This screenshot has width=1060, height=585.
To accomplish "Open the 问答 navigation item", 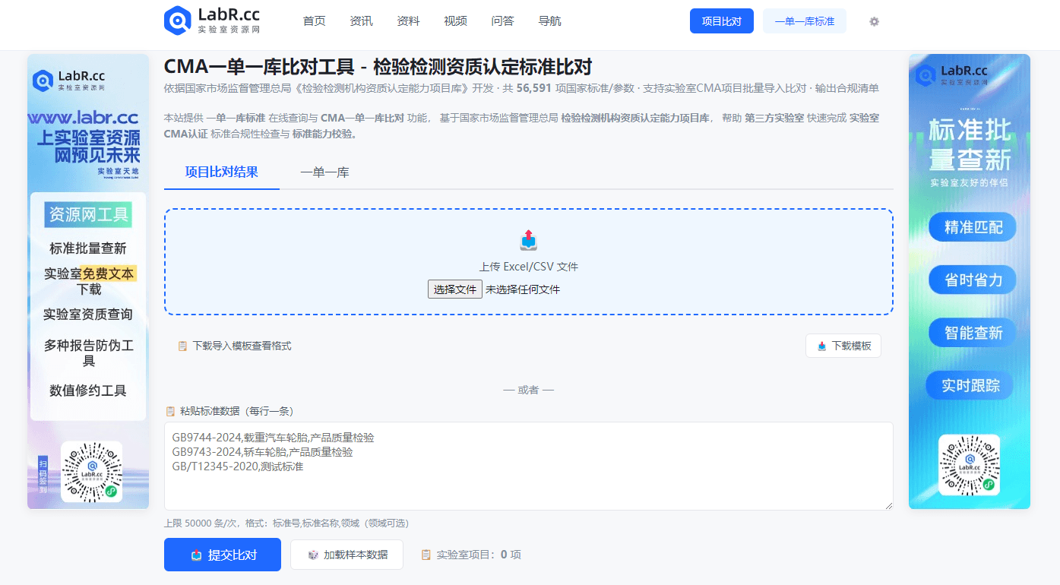I will (x=502, y=21).
